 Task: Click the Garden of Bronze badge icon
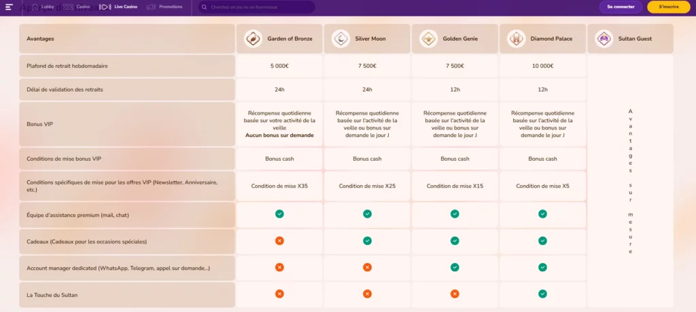(253, 39)
